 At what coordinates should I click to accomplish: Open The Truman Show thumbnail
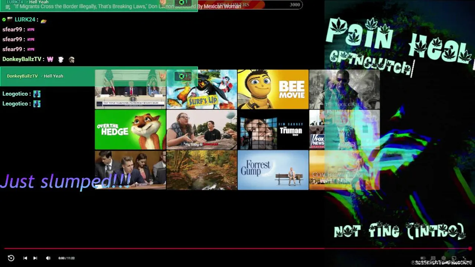point(273,129)
